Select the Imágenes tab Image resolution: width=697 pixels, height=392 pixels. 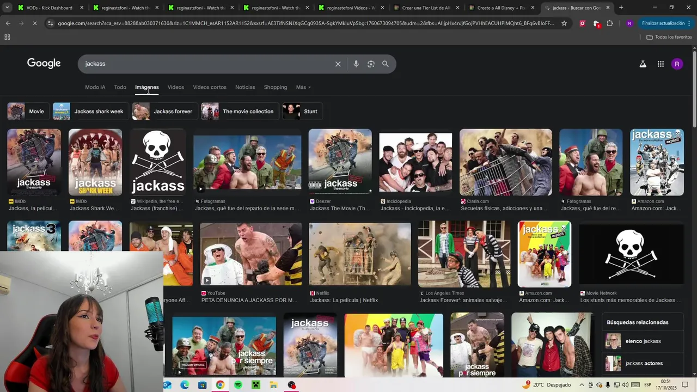147,87
